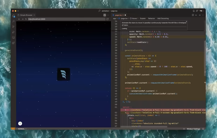Close the inline prompt box
Screen dimensions: 217x138
[186, 21]
